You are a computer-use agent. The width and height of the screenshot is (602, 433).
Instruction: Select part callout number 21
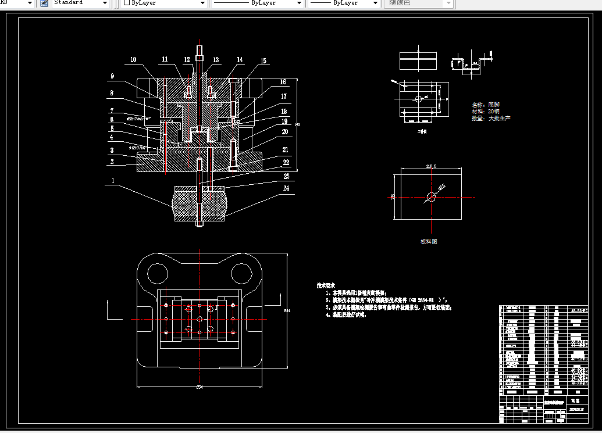pos(285,149)
